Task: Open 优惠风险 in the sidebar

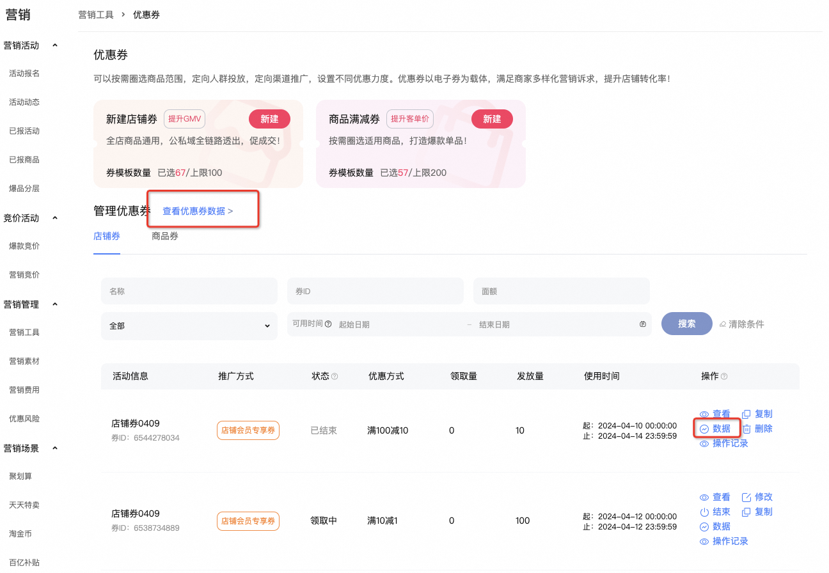Action: coord(24,419)
